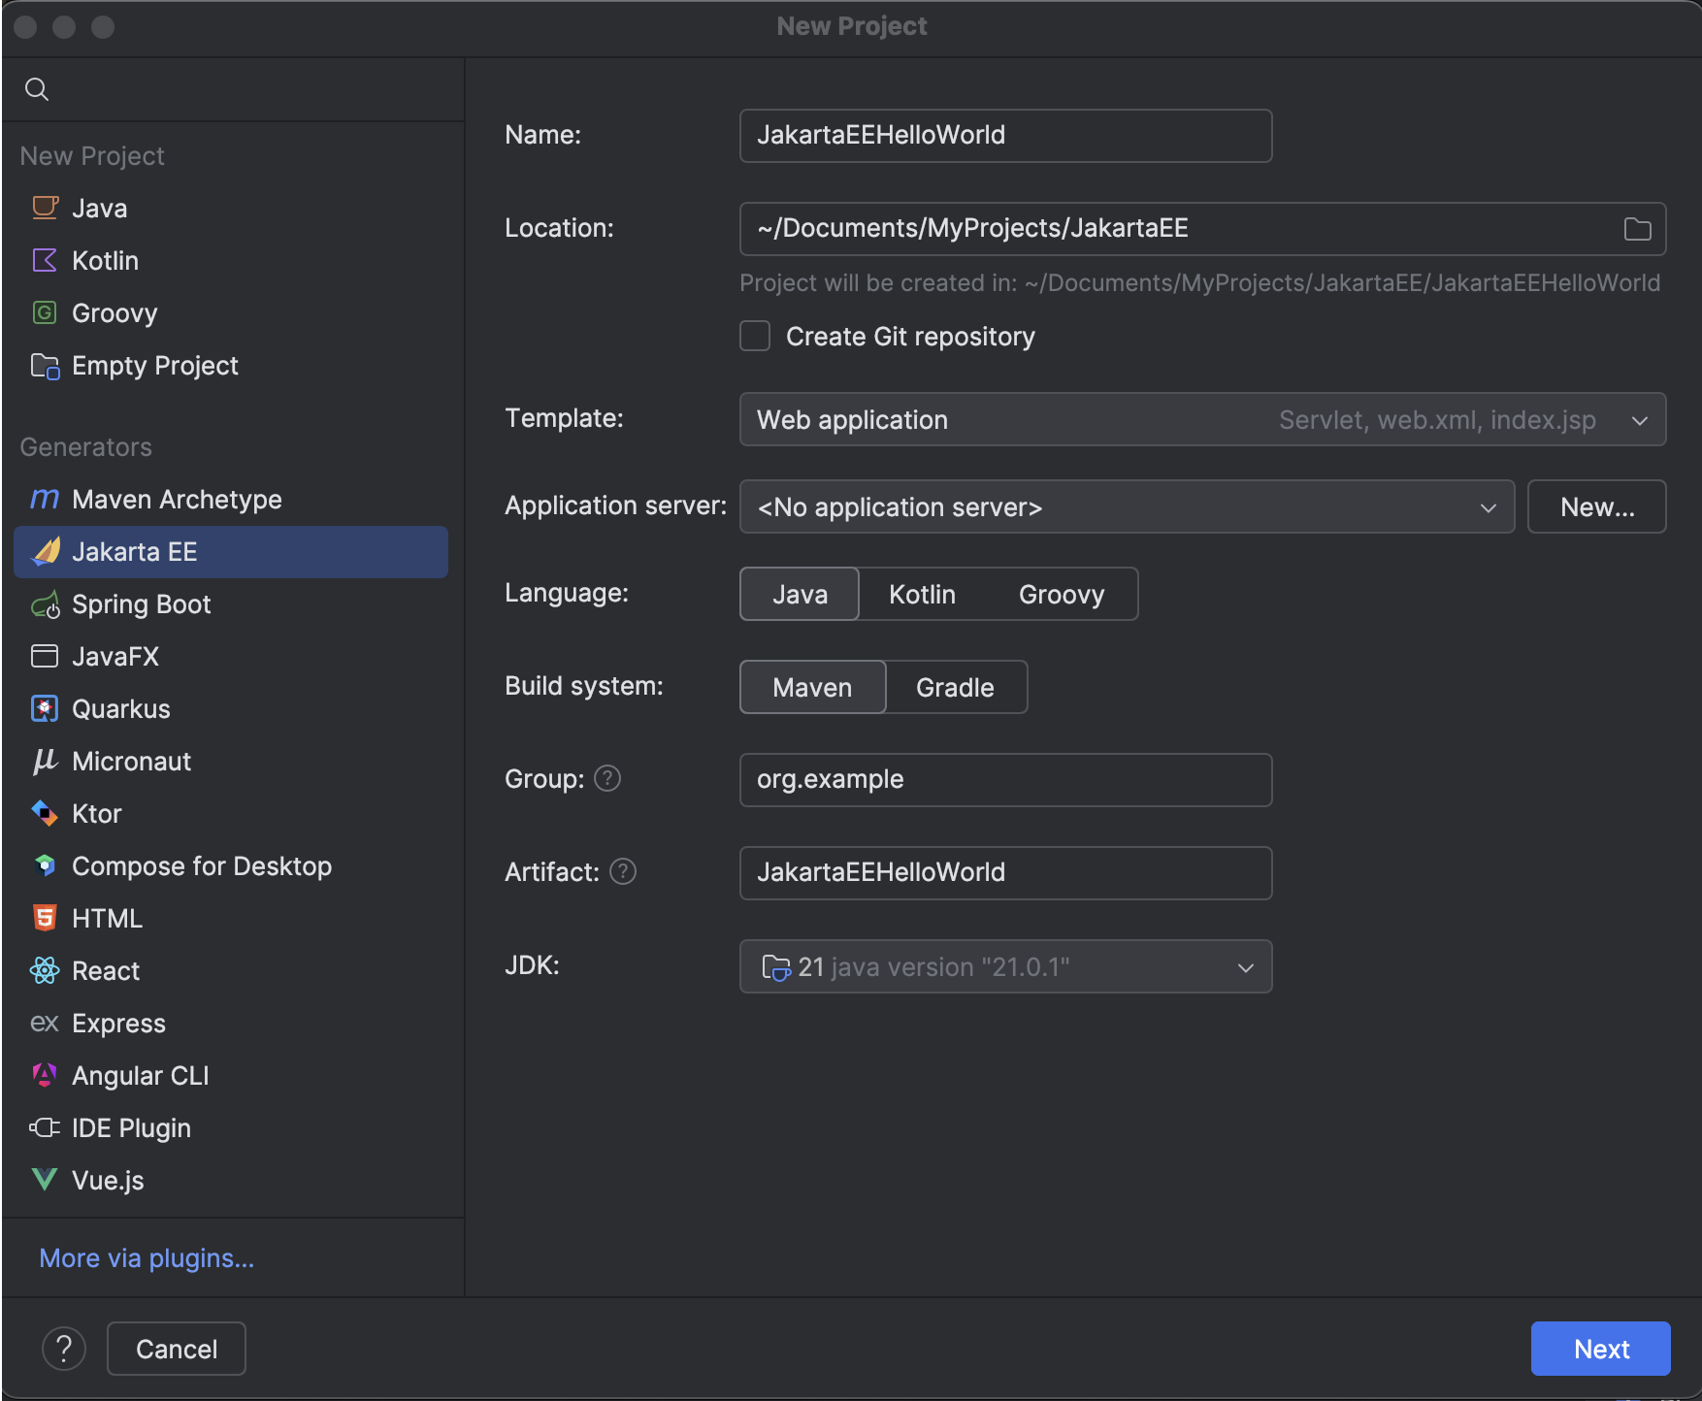Choose the Micronaut generator icon
Image resolution: width=1702 pixels, height=1401 pixels.
pos(45,761)
